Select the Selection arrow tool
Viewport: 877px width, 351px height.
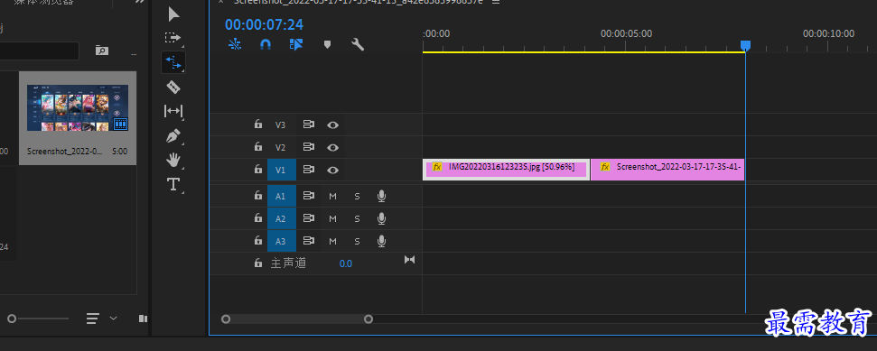click(x=174, y=14)
